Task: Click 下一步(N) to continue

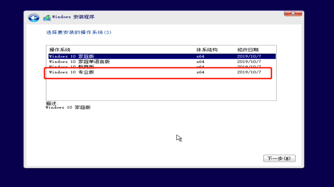Action: (279, 158)
